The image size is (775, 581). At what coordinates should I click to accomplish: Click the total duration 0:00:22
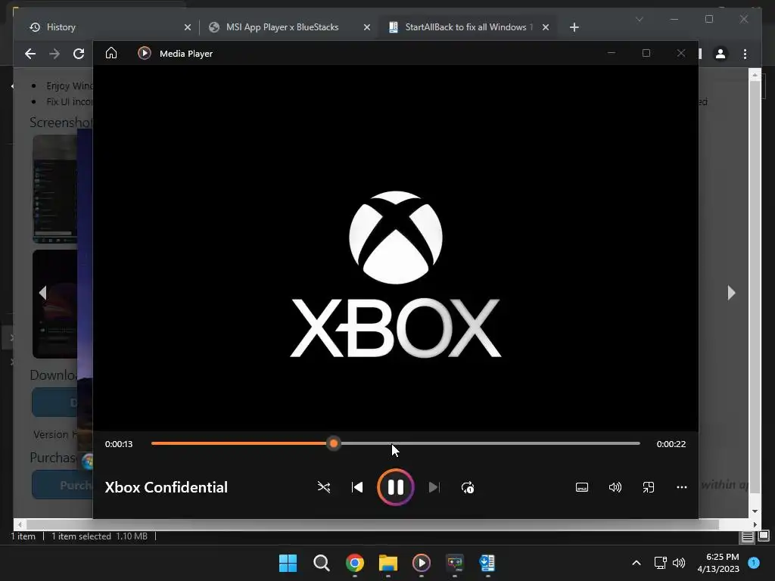click(x=671, y=443)
